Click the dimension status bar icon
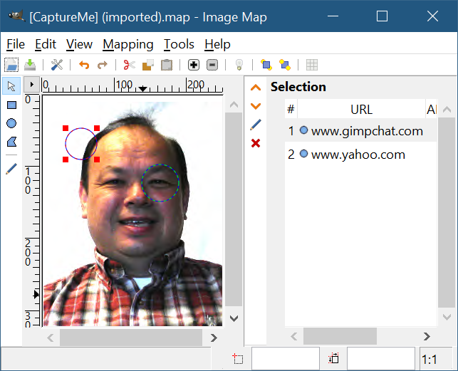This screenshot has height=371, width=458. (333, 358)
